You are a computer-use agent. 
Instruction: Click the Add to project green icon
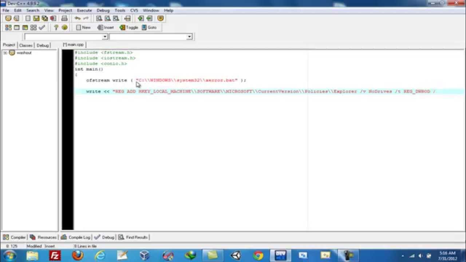(141, 18)
